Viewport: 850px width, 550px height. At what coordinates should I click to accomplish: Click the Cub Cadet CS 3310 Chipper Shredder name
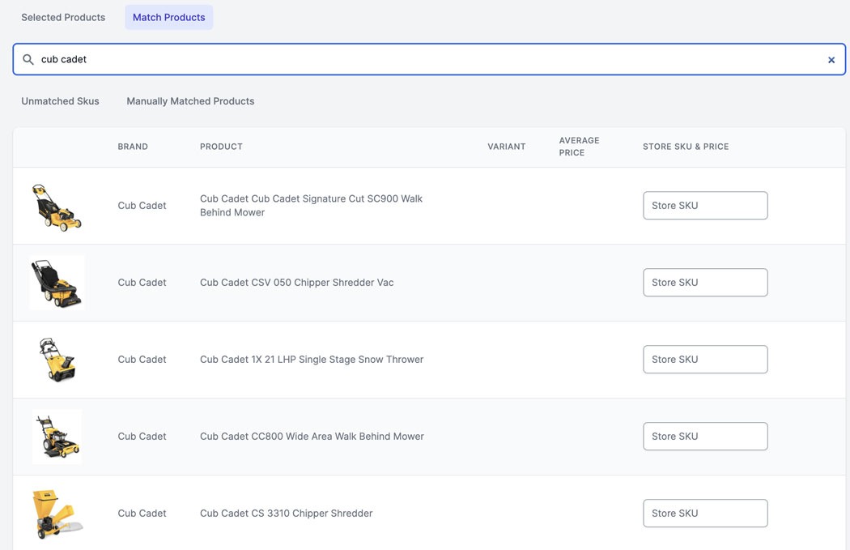[286, 514]
